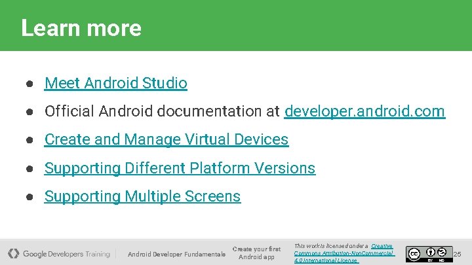Click 'Android Developer Fundamentals' footer text

click(177, 254)
